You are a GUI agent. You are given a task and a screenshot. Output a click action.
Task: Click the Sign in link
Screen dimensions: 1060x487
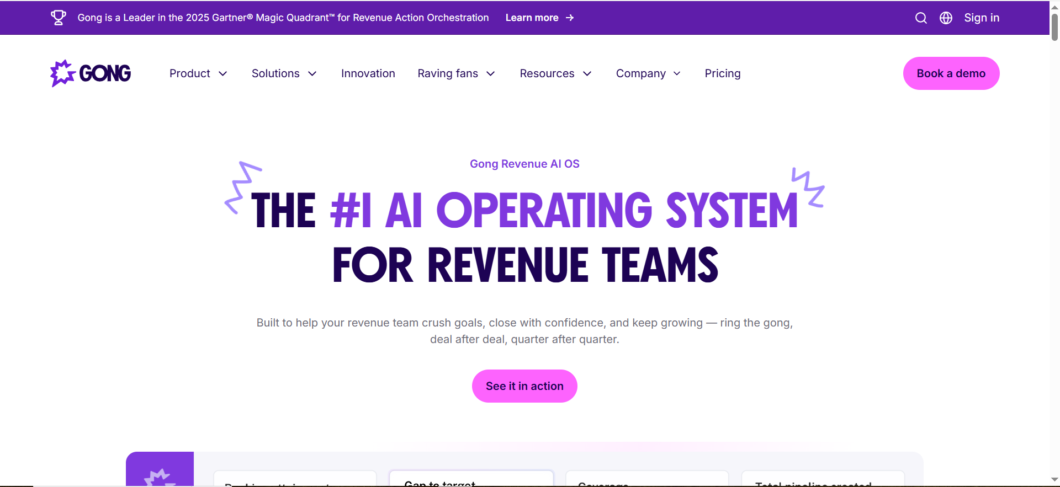(982, 18)
